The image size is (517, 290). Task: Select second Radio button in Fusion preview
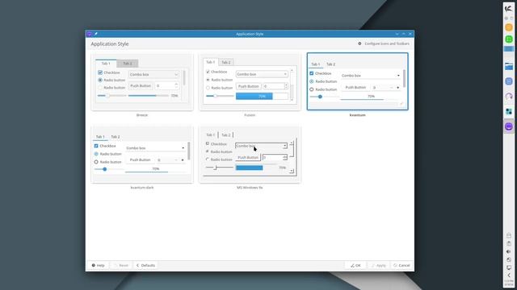tap(208, 88)
